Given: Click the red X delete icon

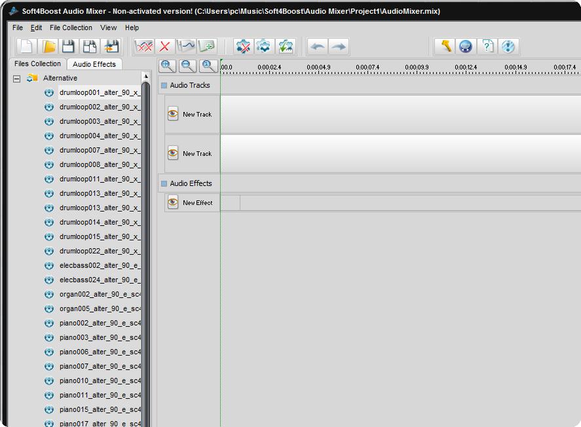Looking at the screenshot, I should [164, 46].
